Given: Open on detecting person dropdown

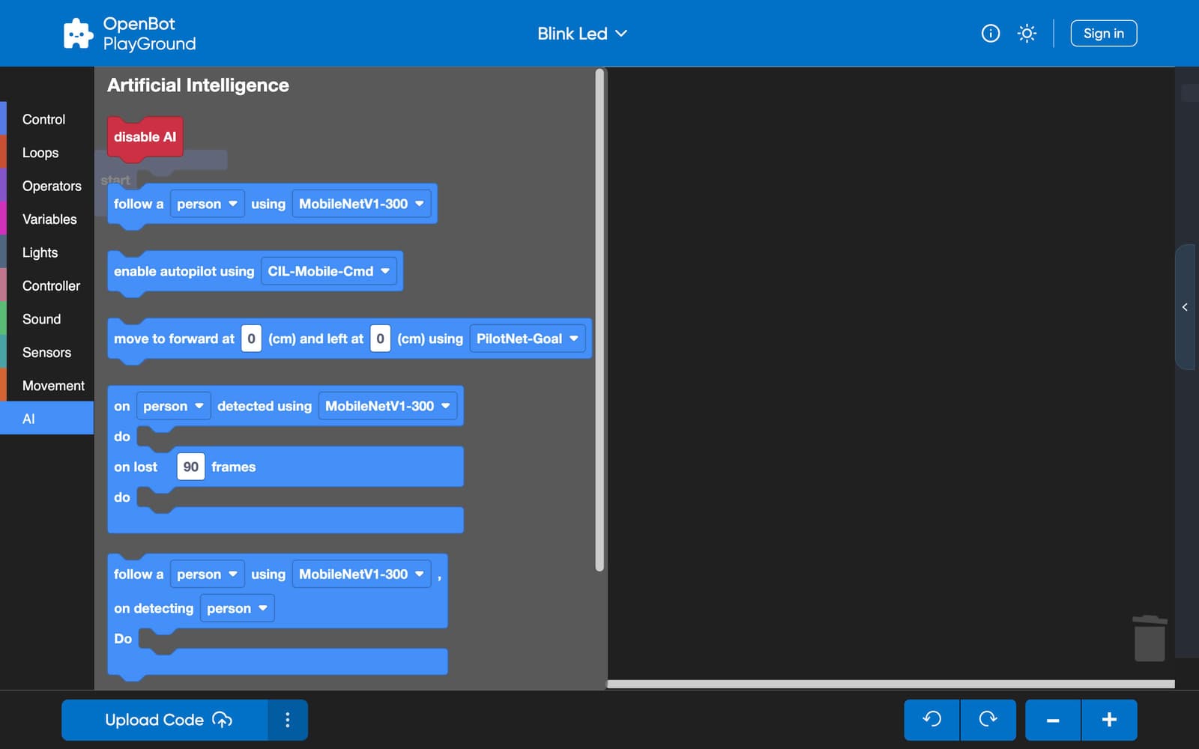Looking at the screenshot, I should [x=237, y=608].
